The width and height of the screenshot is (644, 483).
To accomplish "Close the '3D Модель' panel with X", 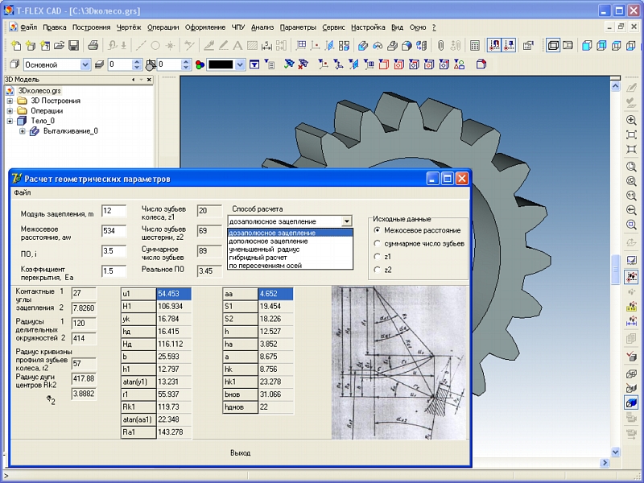I will pyautogui.click(x=149, y=80).
